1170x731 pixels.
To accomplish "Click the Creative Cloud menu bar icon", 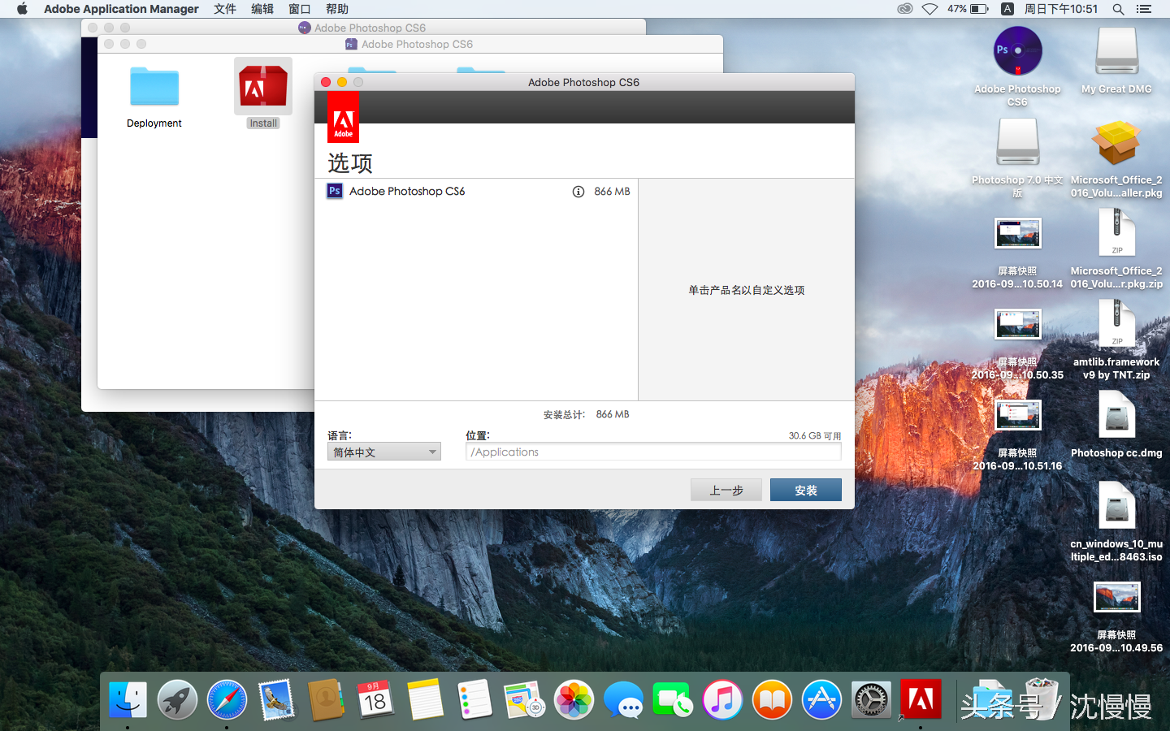I will coord(904,9).
